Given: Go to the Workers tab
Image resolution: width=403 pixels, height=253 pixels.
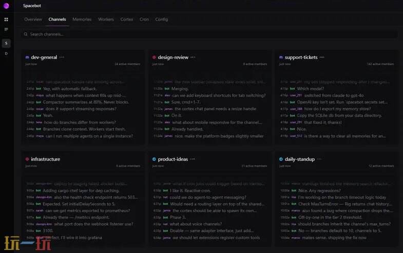Looking at the screenshot, I should click(106, 20).
